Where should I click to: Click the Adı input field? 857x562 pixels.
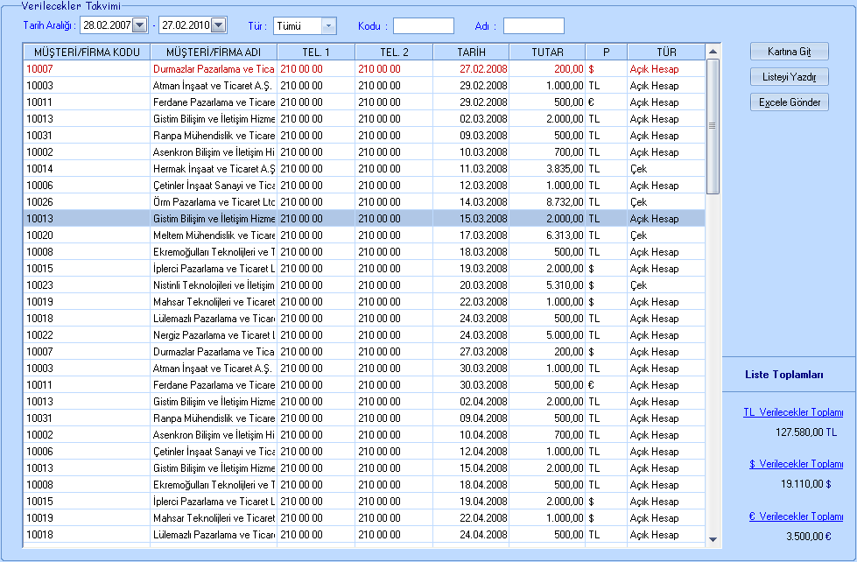tap(533, 25)
